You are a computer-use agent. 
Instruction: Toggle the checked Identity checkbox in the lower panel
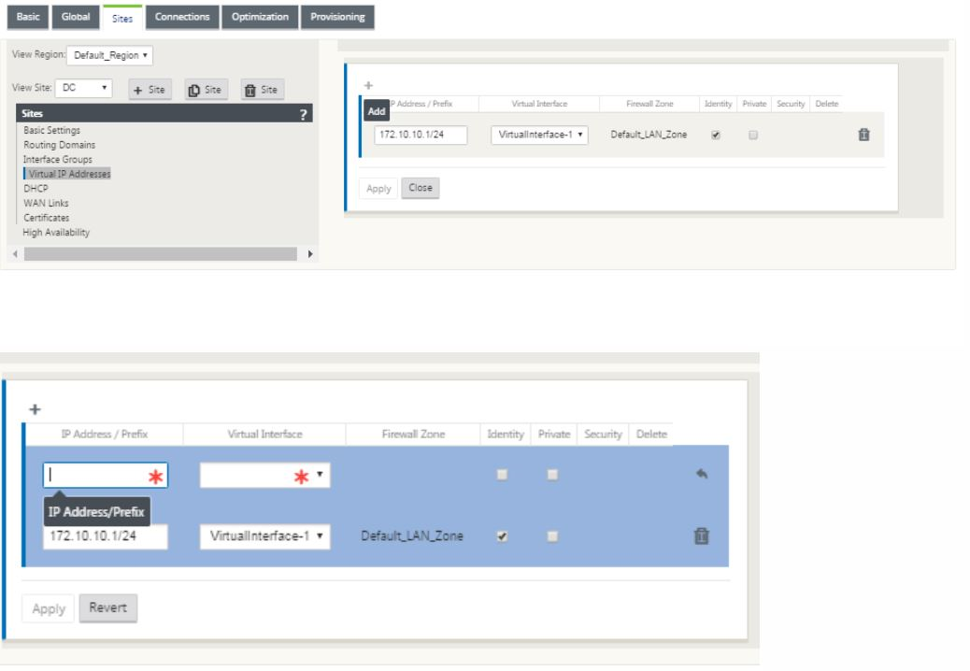click(x=503, y=536)
